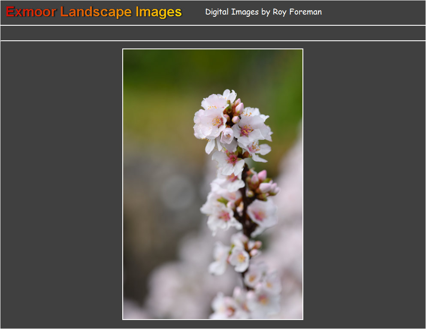Select the Roy Foreman name in subtitle

297,12
